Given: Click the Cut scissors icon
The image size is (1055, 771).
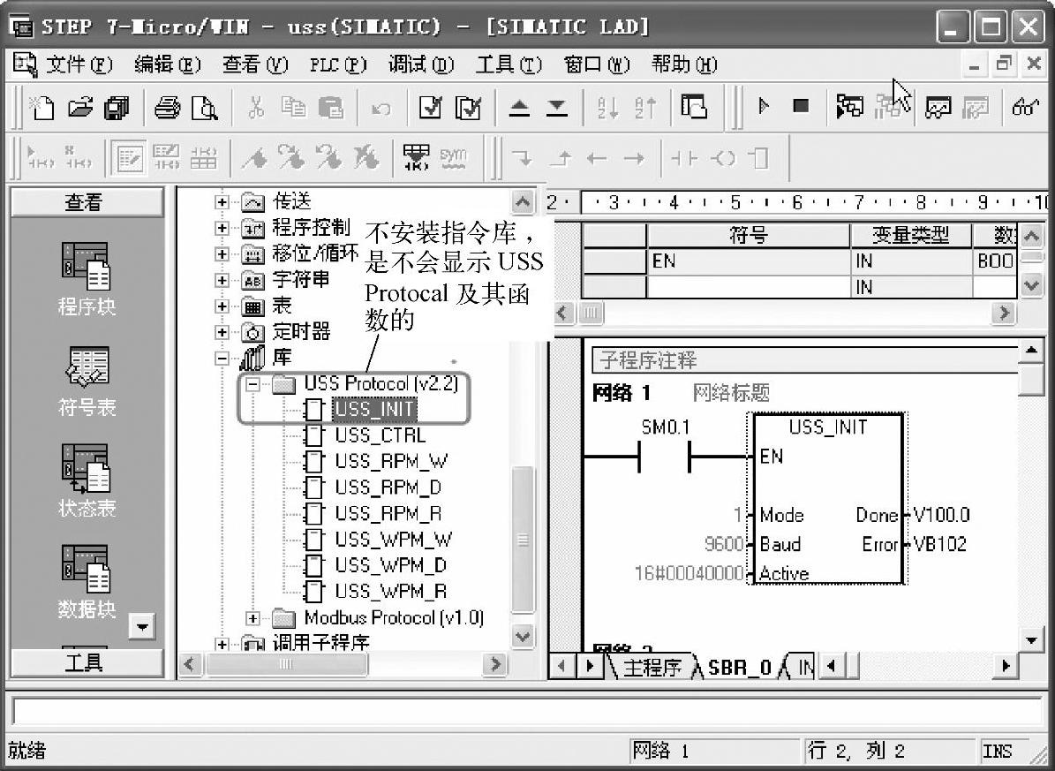Looking at the screenshot, I should [256, 107].
